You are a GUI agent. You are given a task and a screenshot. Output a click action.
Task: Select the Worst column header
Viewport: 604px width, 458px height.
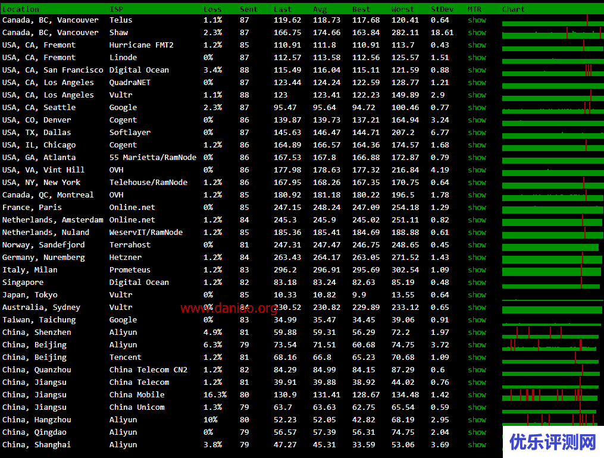(402, 10)
